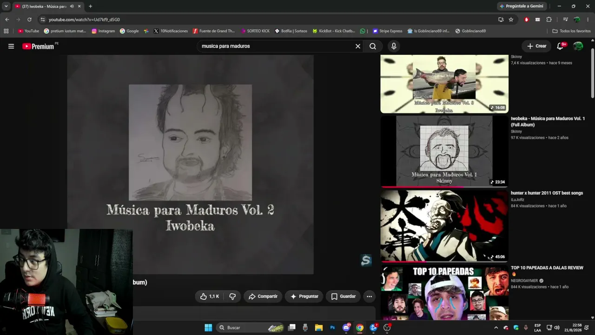Switch to Chrome in the taskbar
Image resolution: width=595 pixels, height=335 pixels.
(360, 328)
